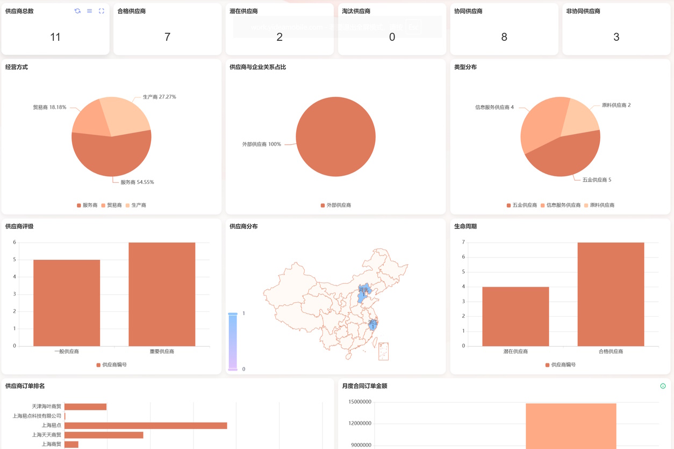Open list menu icon on 供应商总数 card
This screenshot has height=449, width=674.
pos(89,11)
